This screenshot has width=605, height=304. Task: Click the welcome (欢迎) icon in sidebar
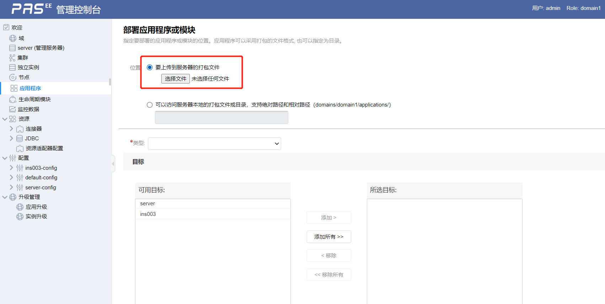(6, 27)
